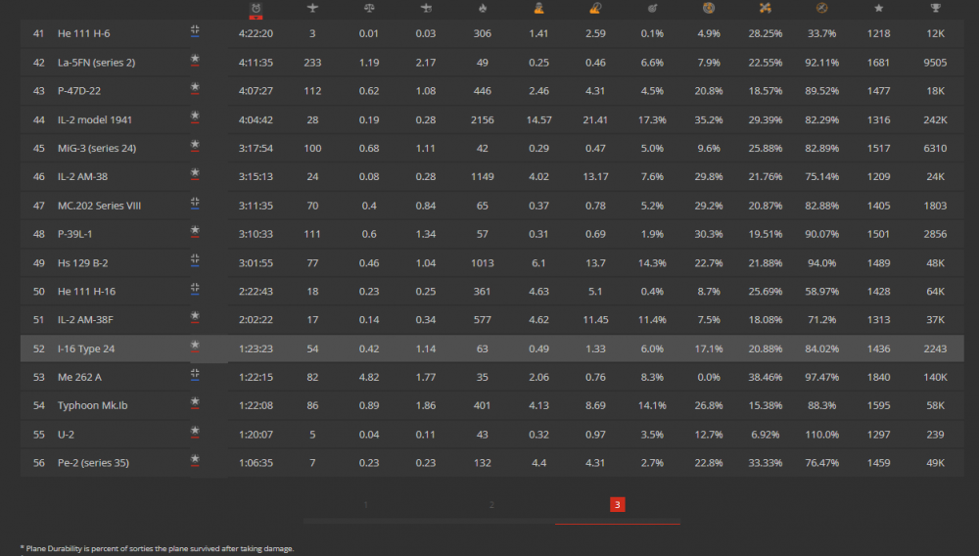Image resolution: width=979 pixels, height=556 pixels.
Task: Click cross icon in Me 262 A row
Action: pos(195,374)
